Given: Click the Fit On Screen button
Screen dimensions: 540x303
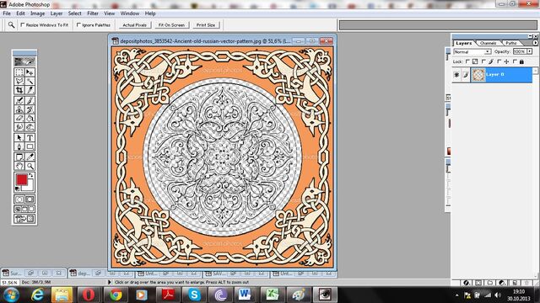Looking at the screenshot, I should point(171,25).
